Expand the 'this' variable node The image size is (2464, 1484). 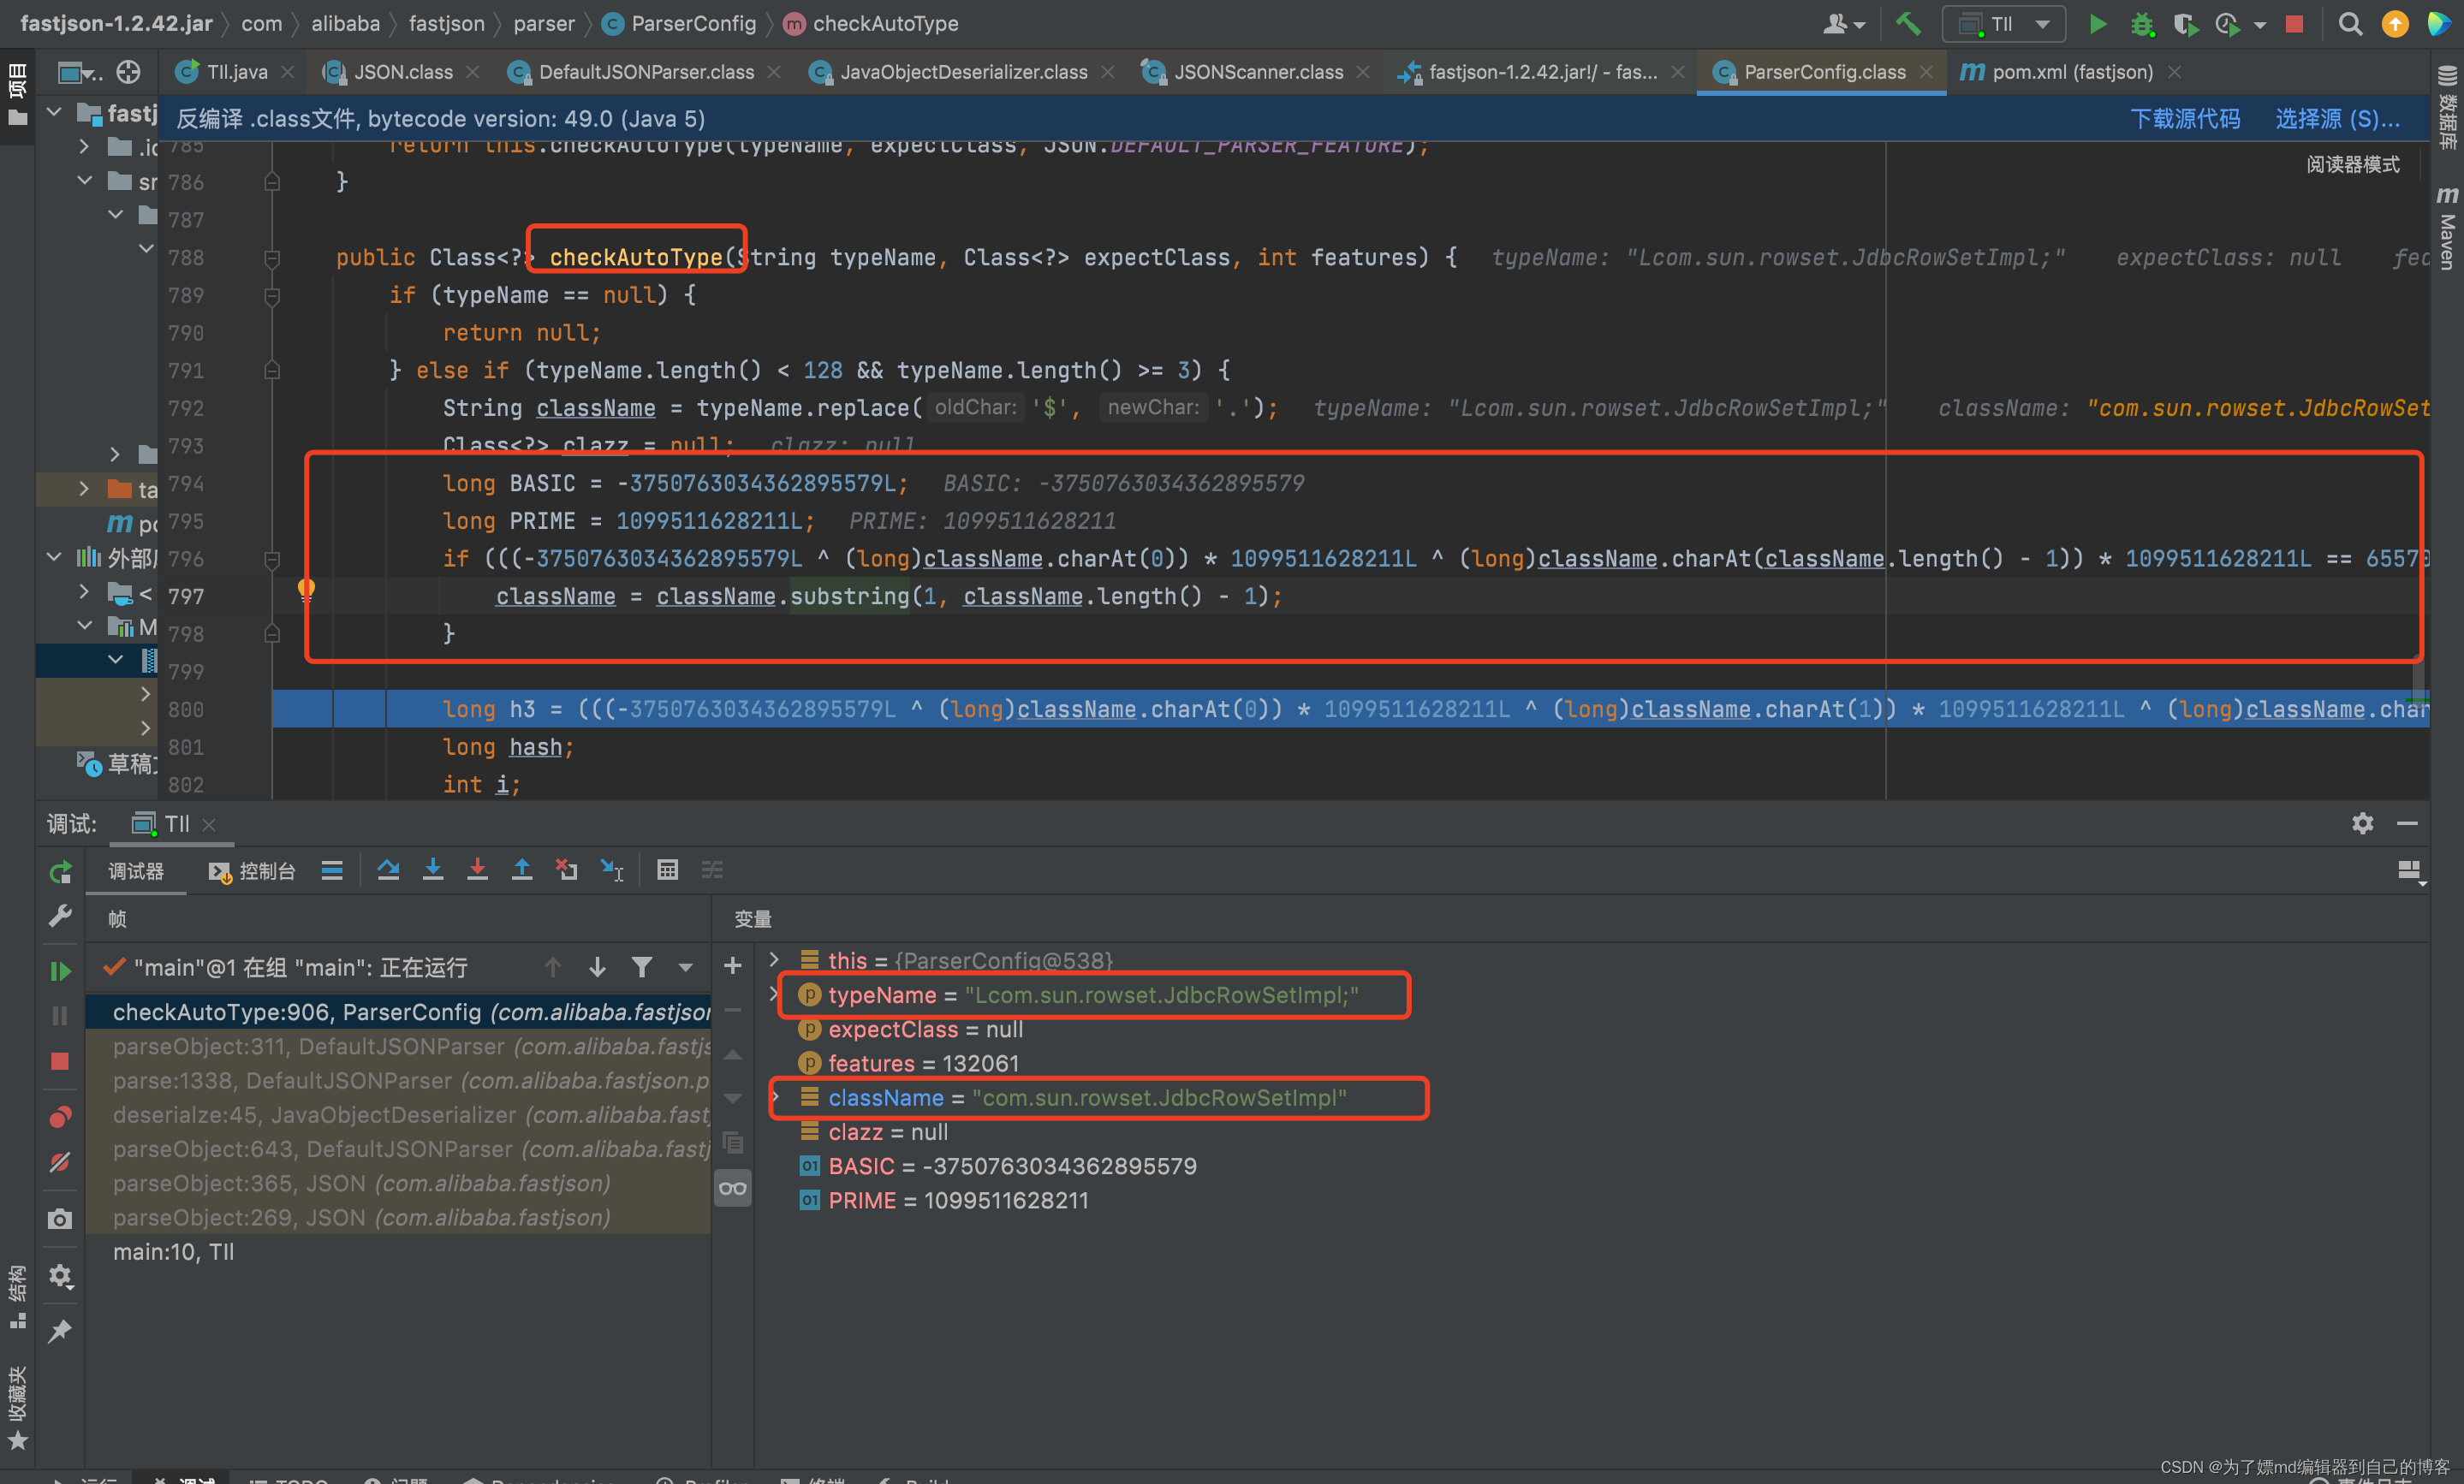pyautogui.click(x=774, y=959)
